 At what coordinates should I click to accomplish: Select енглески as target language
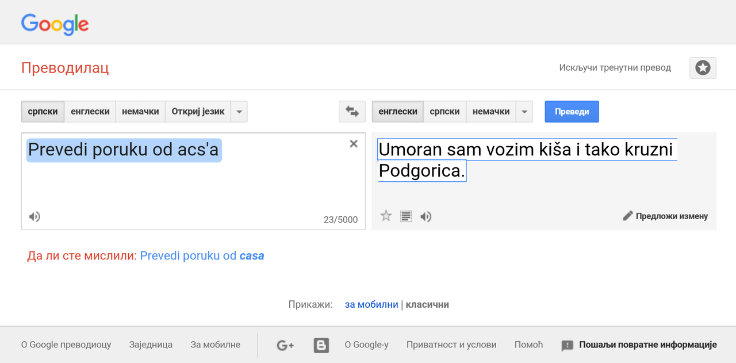[x=398, y=112]
